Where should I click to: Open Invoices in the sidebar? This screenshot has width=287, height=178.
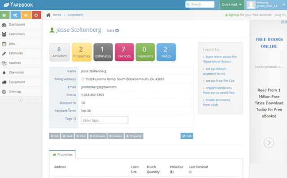tap(21, 63)
